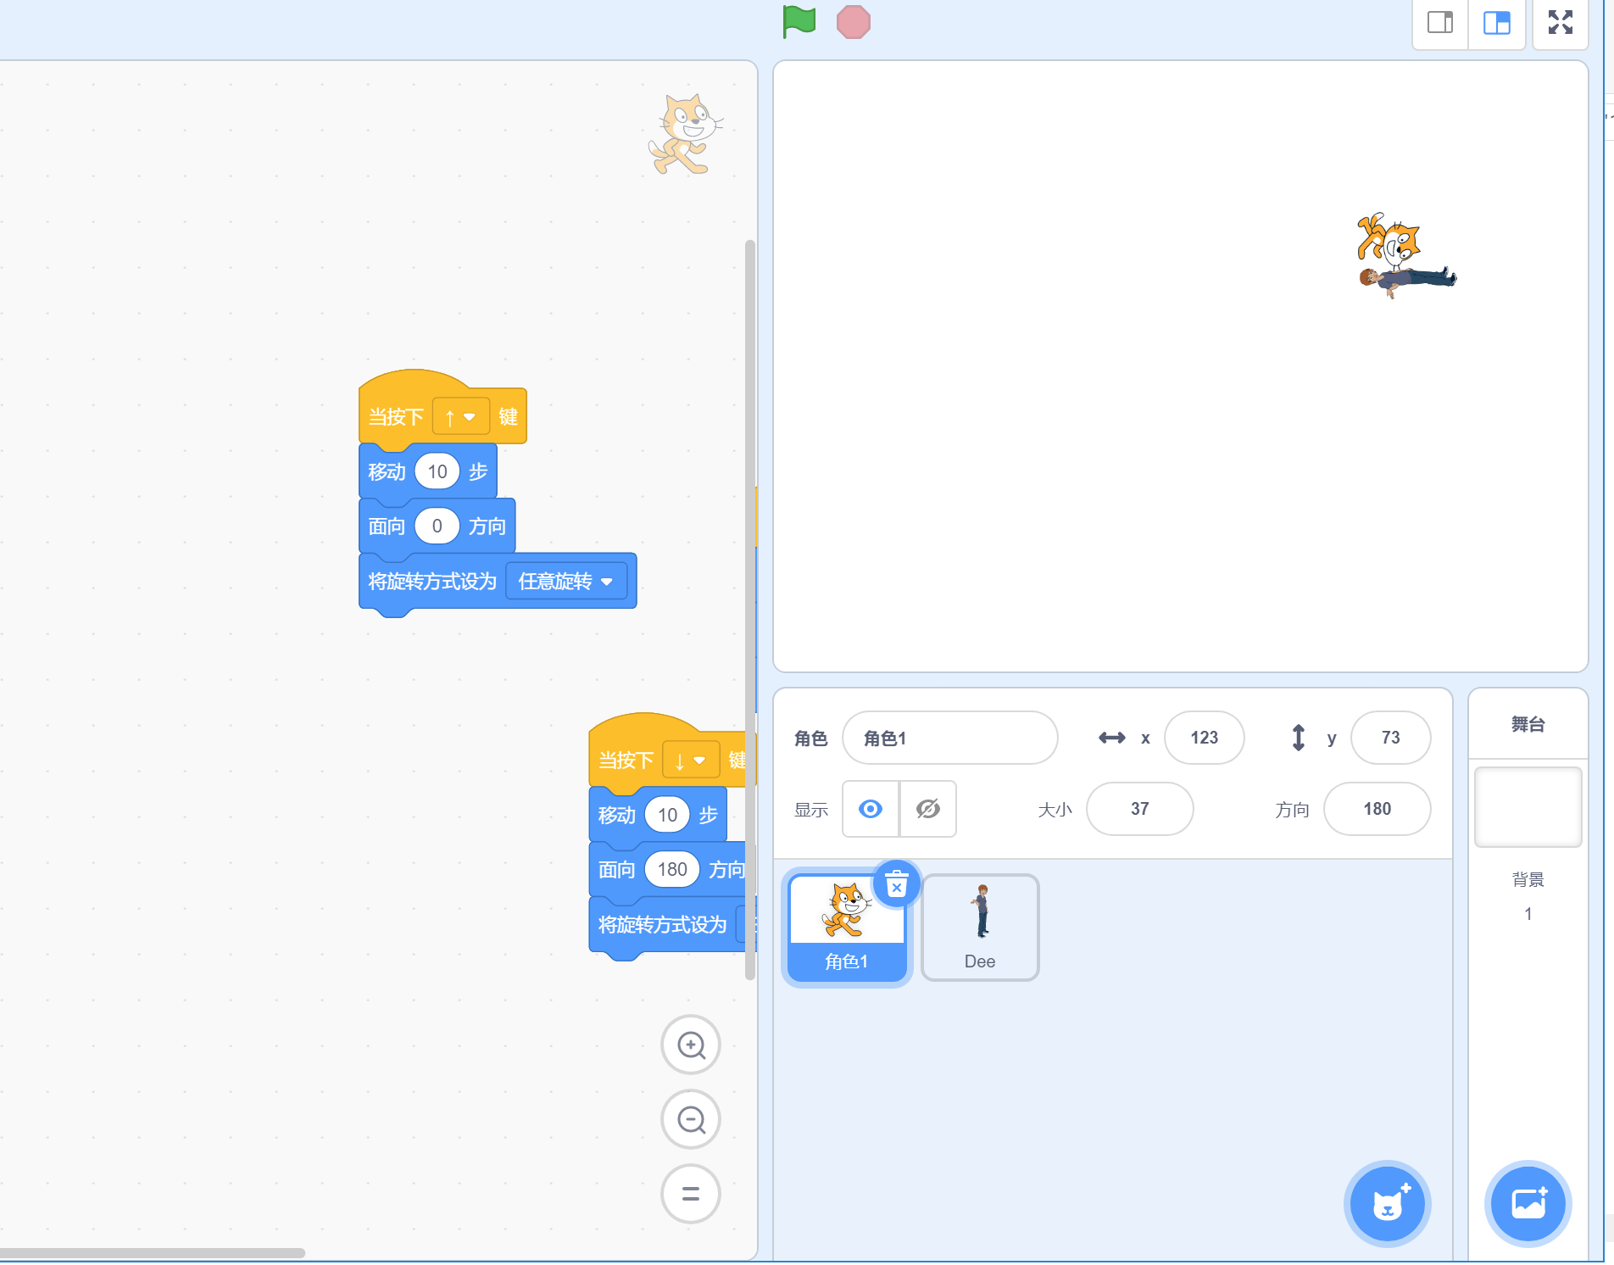1614x1265 pixels.
Task: Edit the y position value 73
Action: [1390, 738]
